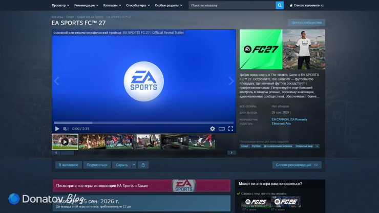Click the share icon button

[143, 165]
